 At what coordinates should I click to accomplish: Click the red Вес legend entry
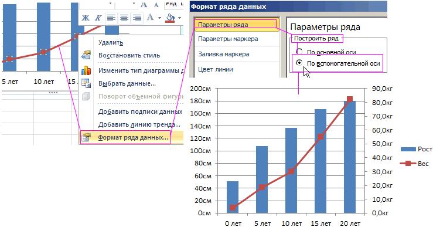pos(415,164)
